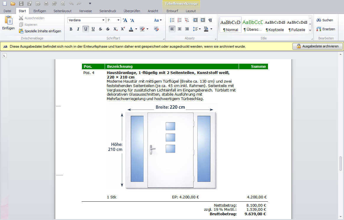Image resolution: width=344 pixels, height=220 pixels.
Task: Click the bullet list icon
Action: 172,20
